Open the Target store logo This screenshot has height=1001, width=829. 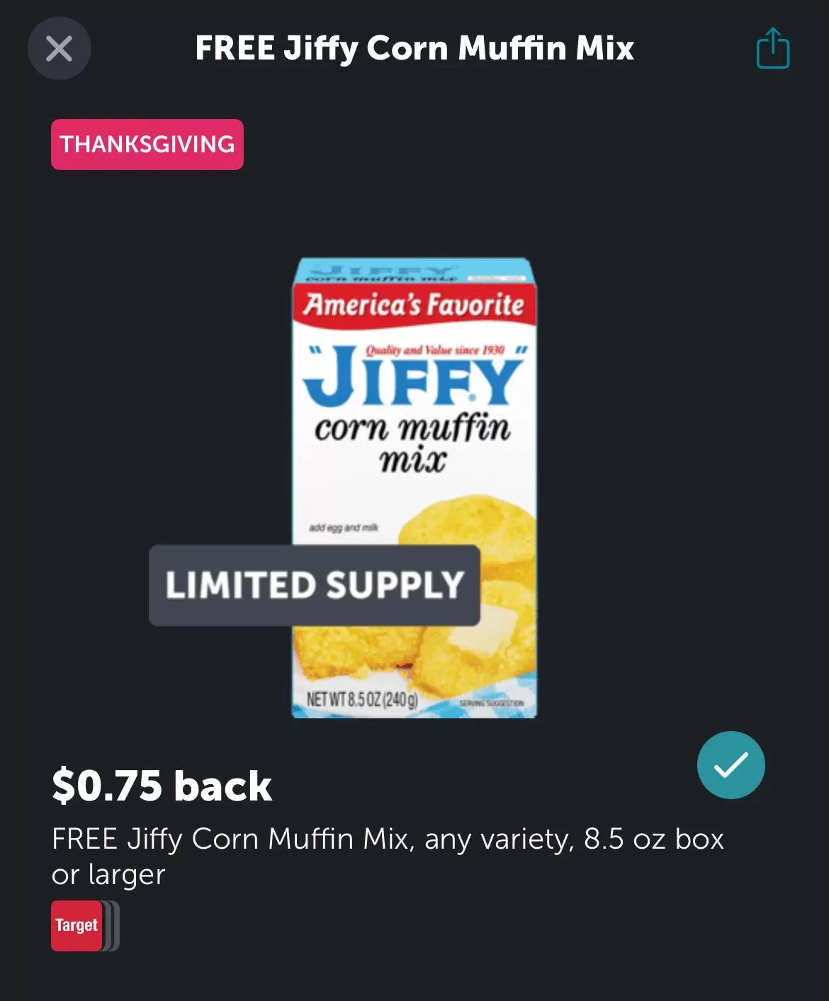[x=77, y=925]
